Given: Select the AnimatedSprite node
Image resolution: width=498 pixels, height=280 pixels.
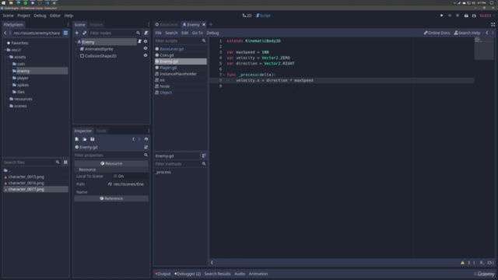Looking at the screenshot, I should pyautogui.click(x=99, y=49).
